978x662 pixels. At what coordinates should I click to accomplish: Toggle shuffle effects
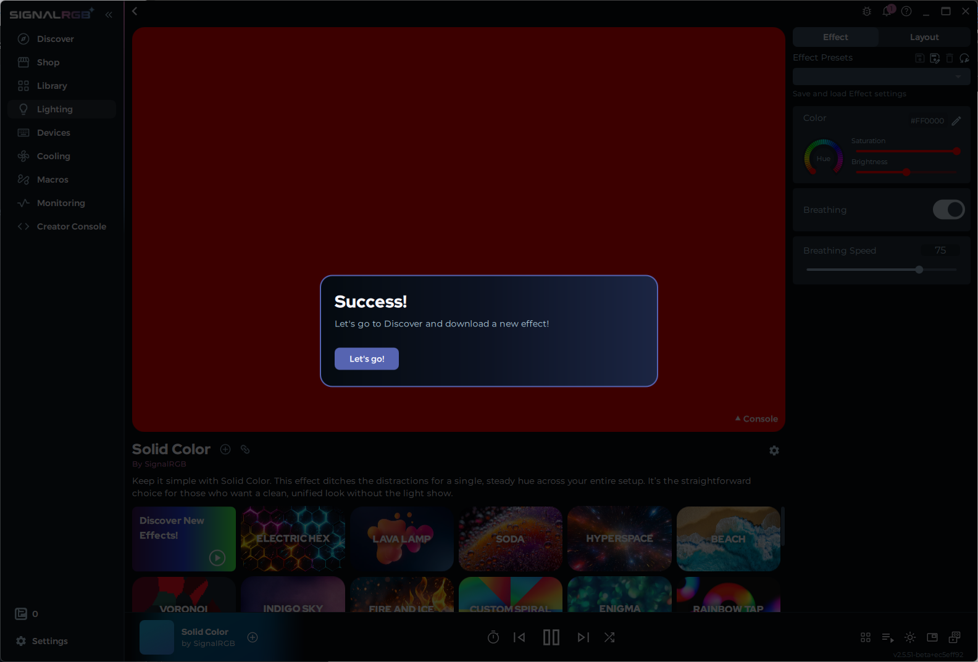(609, 637)
